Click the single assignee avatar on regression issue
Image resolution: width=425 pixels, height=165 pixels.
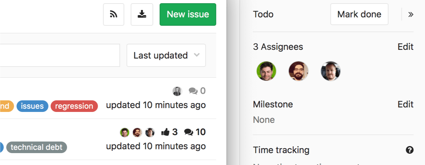177,91
